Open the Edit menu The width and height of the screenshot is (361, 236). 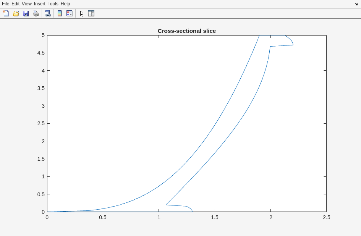[x=15, y=4]
